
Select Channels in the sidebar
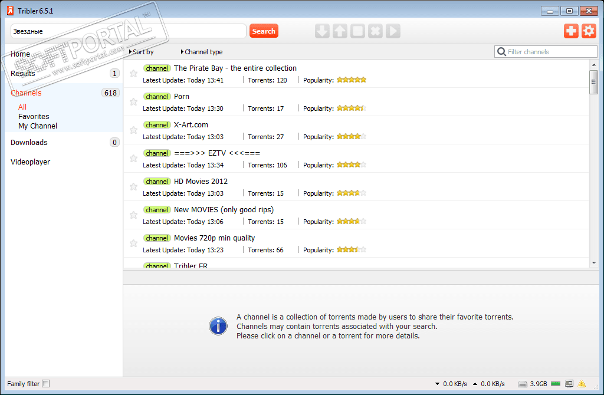[26, 93]
